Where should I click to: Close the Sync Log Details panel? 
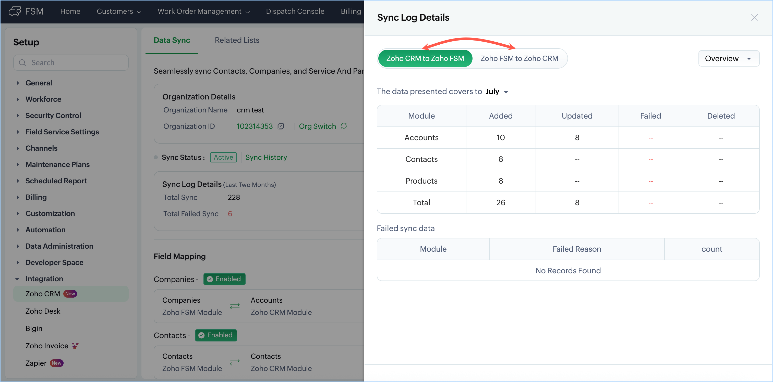click(x=754, y=17)
